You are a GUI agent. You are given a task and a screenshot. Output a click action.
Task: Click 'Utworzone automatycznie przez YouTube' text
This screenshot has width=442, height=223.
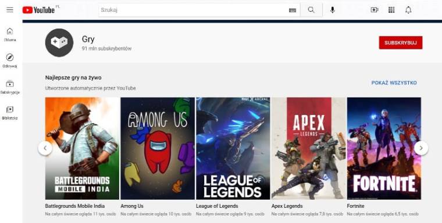[91, 88]
